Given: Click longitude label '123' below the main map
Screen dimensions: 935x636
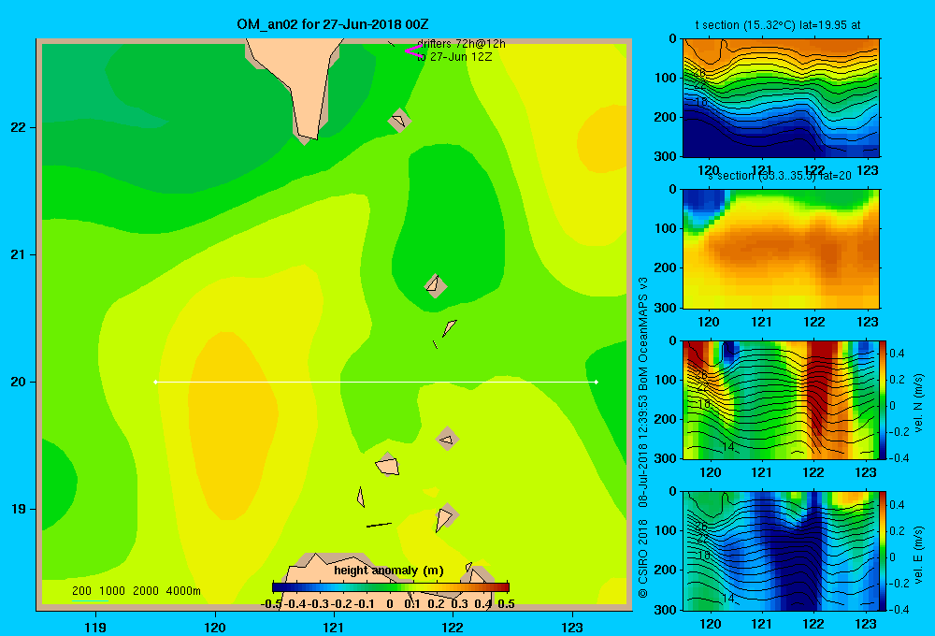Looking at the screenshot, I should pos(572,627).
